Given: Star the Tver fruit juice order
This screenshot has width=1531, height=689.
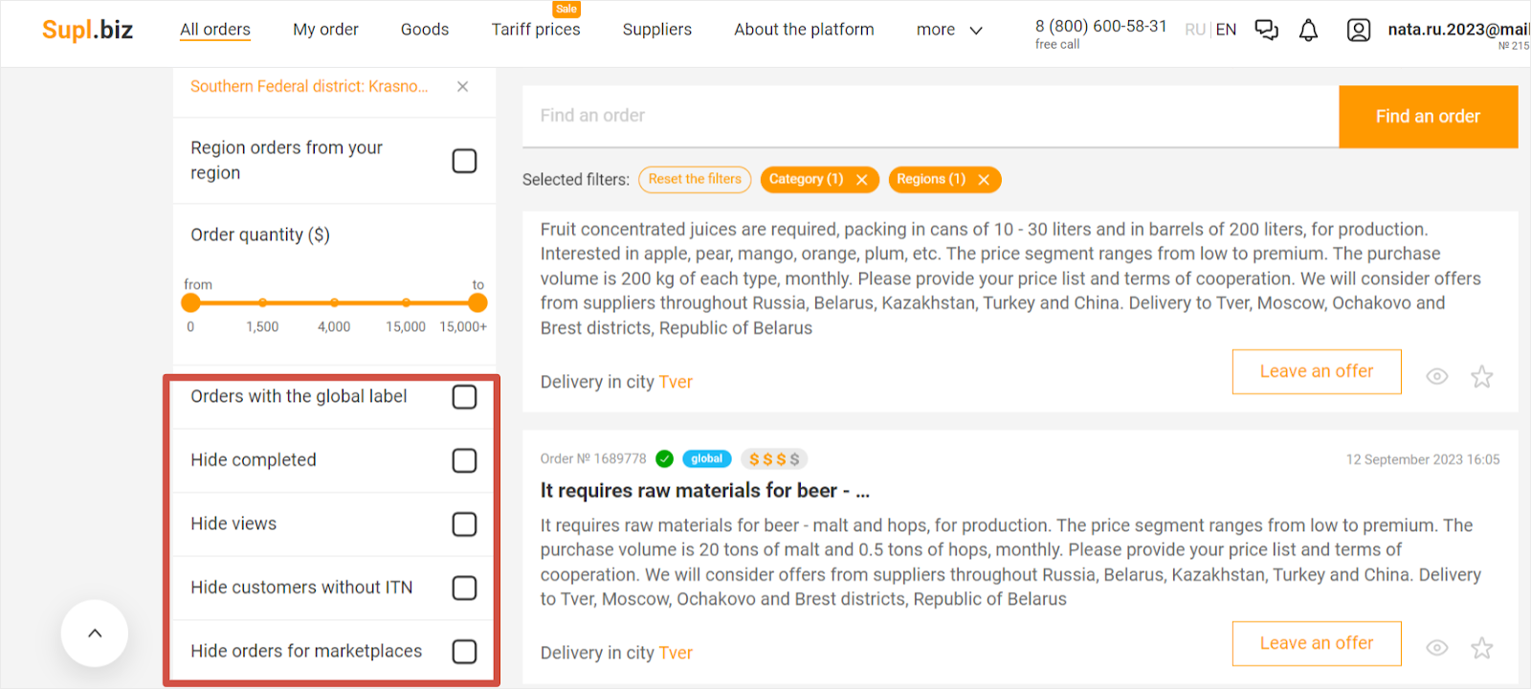Looking at the screenshot, I should pyautogui.click(x=1481, y=377).
